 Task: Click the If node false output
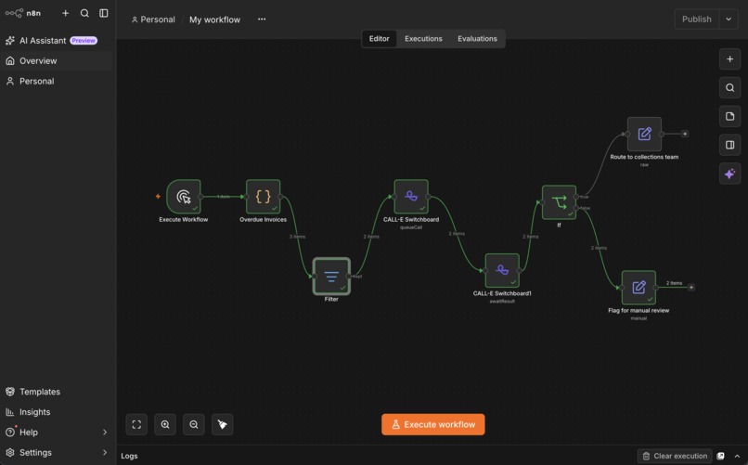[576, 208]
